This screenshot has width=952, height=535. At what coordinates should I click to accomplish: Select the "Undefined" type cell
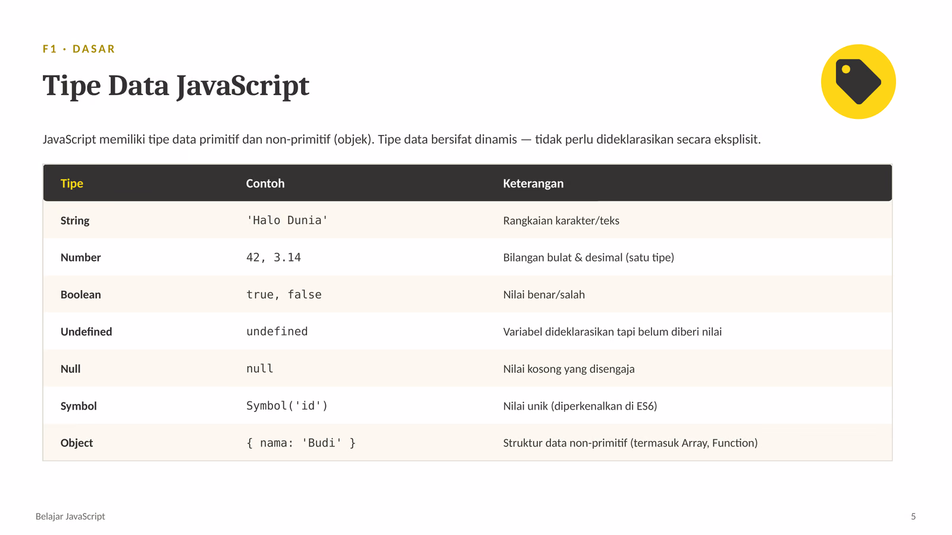[86, 332]
